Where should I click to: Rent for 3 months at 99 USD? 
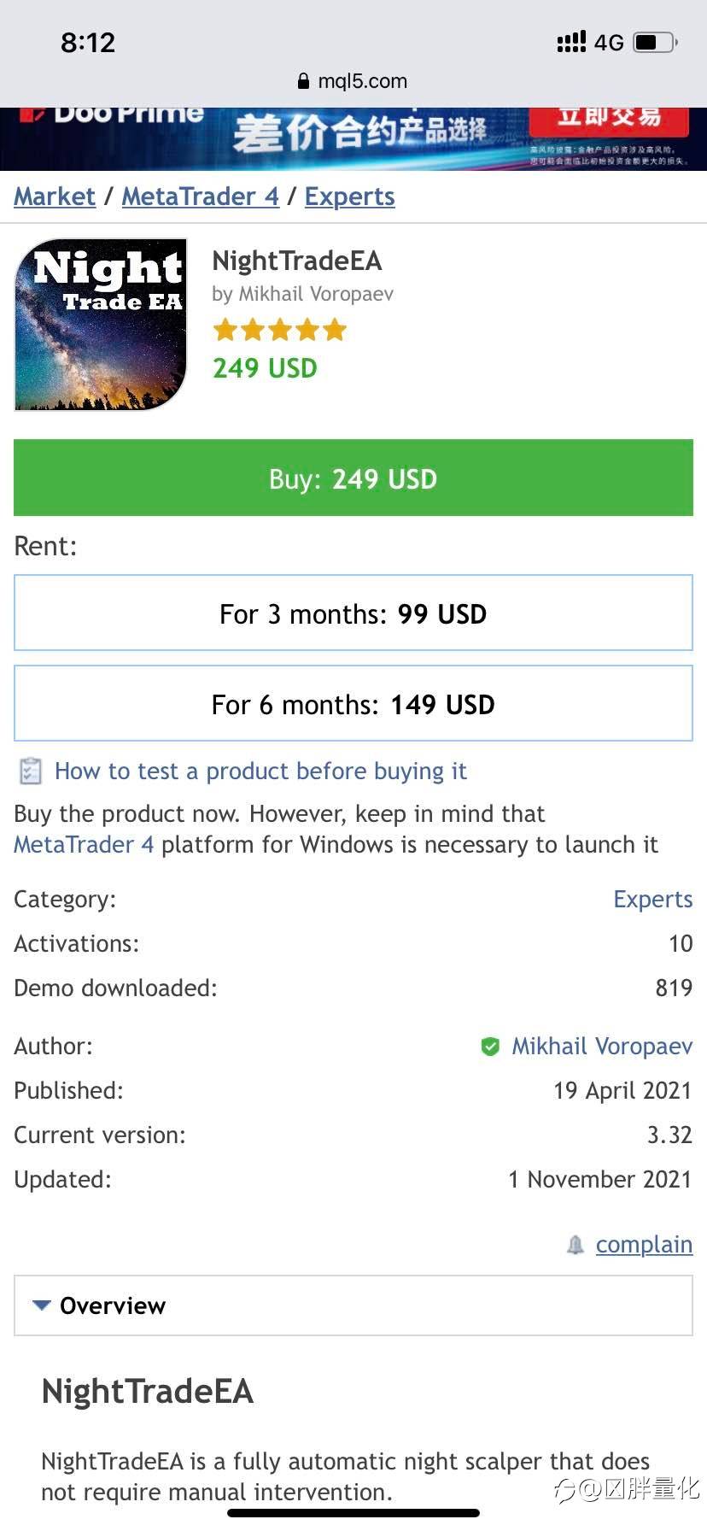point(353,613)
